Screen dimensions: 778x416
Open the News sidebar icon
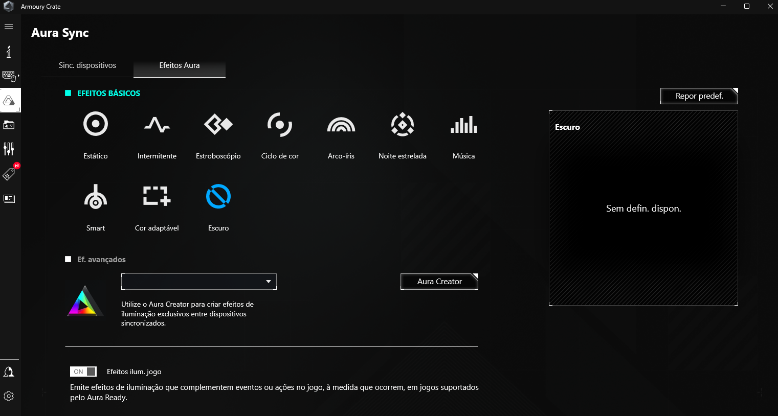(x=9, y=198)
